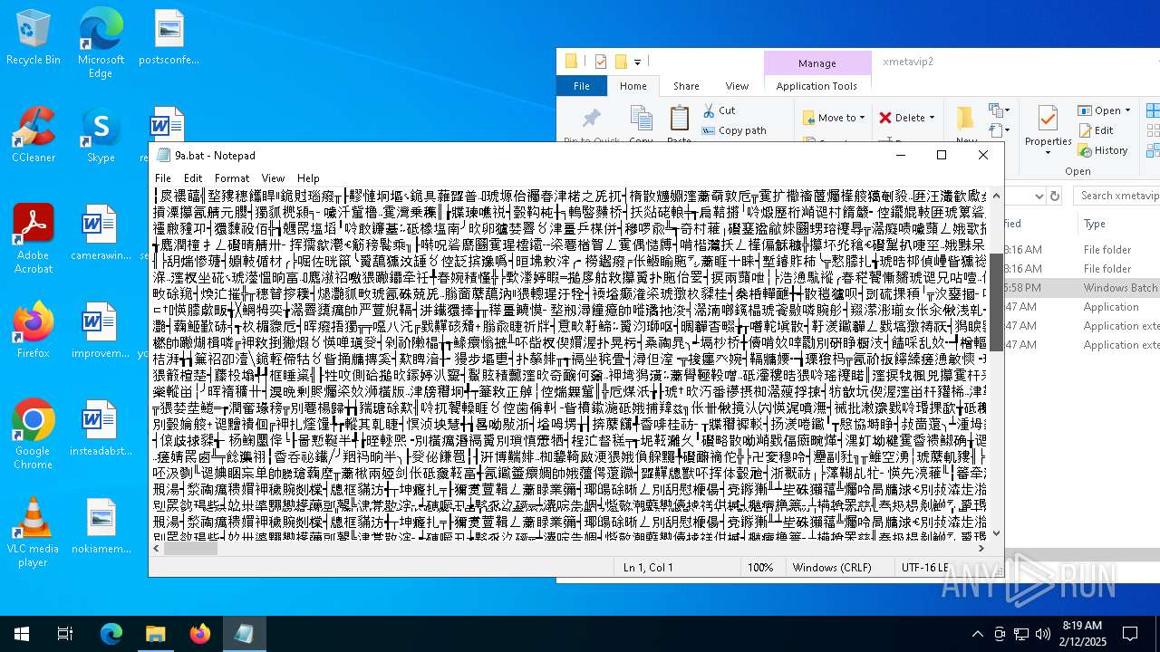Select the Manage contextual tab in Explorer
Screen dimensions: 1160x652
817,63
